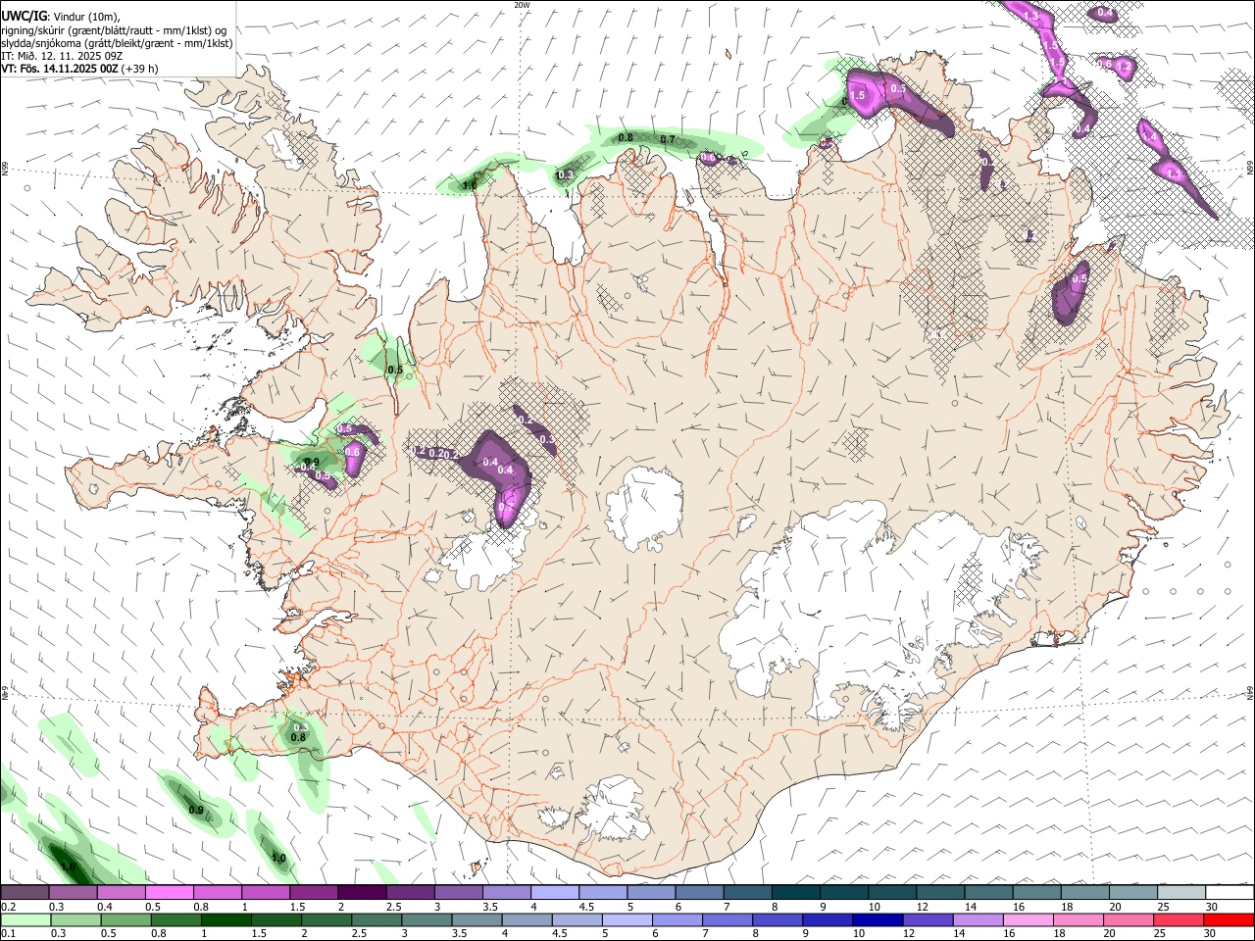Viewport: 1255px width, 941px height.
Task: Click the '20W' longitude label
Action: [521, 5]
